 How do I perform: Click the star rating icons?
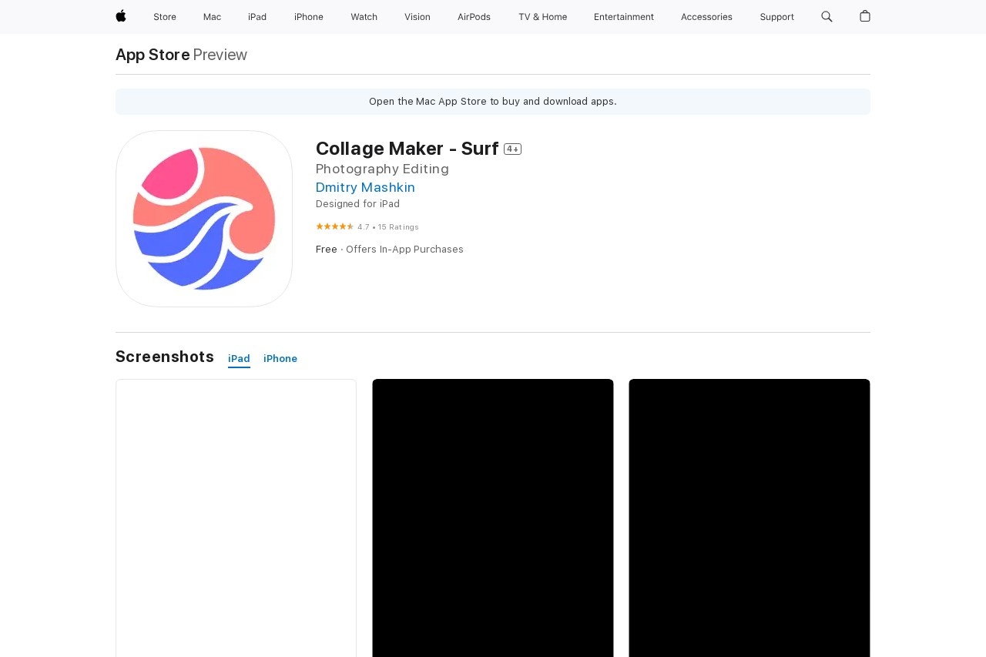[x=334, y=226]
